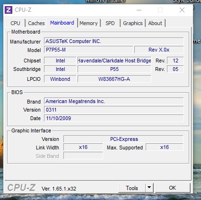Show the About tab

click(x=155, y=23)
